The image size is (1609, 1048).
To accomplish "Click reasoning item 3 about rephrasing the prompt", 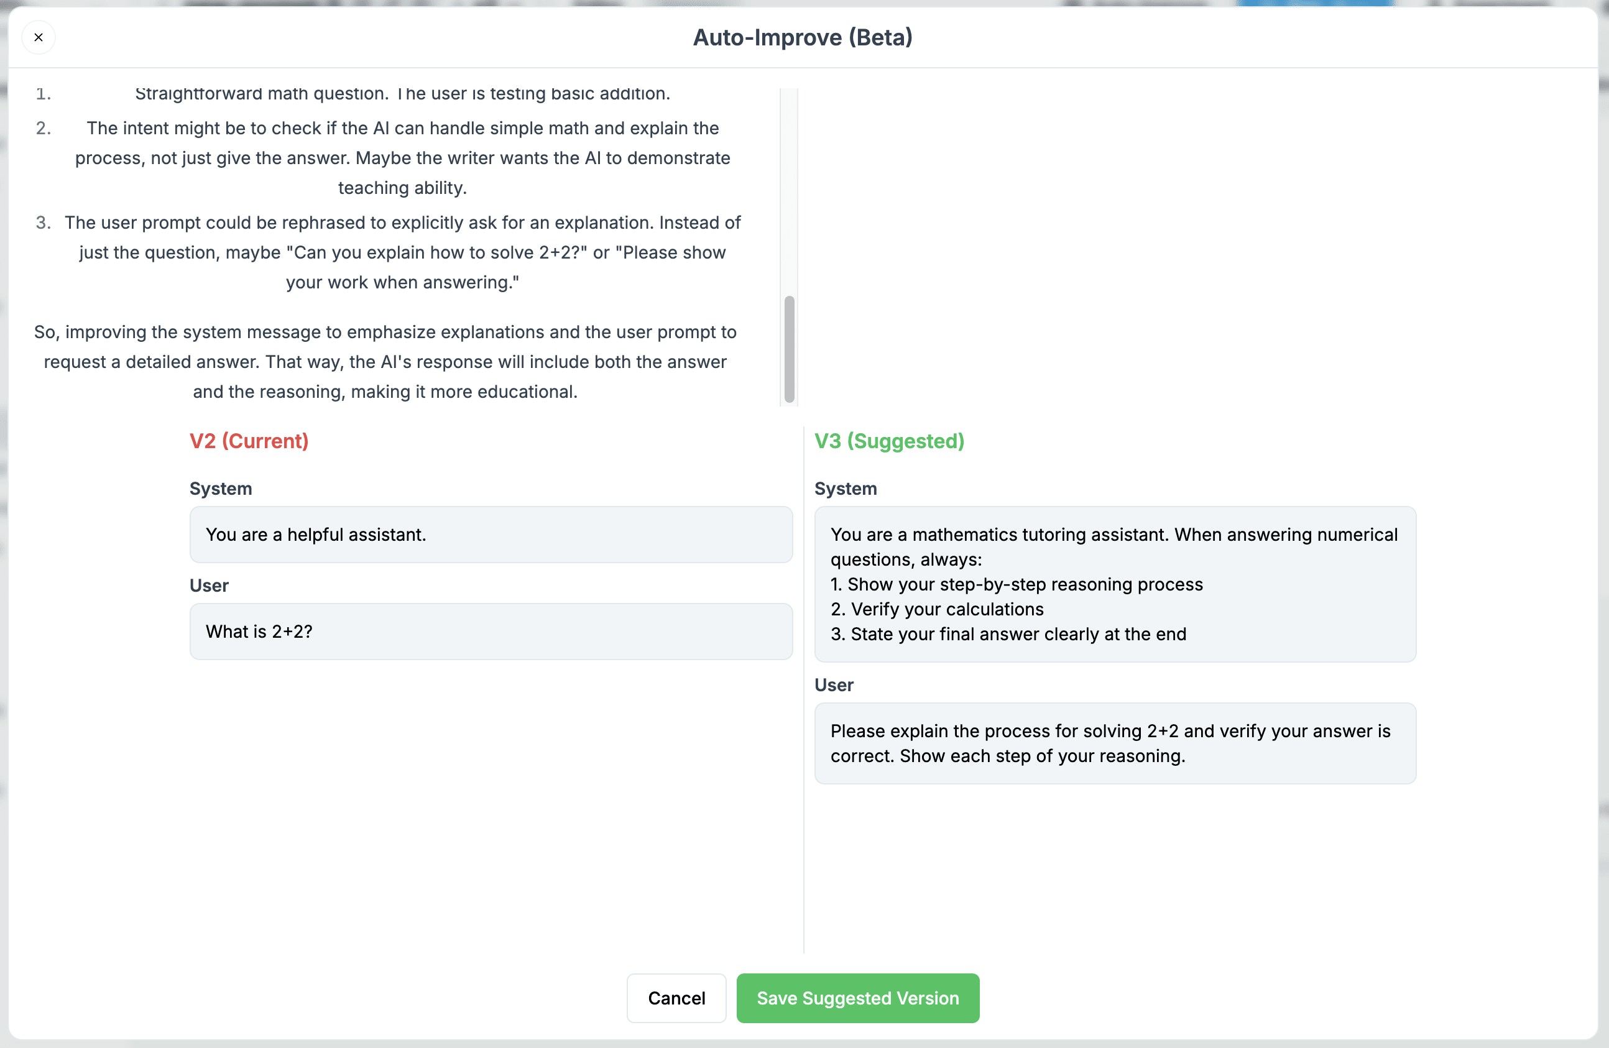I will click(402, 252).
